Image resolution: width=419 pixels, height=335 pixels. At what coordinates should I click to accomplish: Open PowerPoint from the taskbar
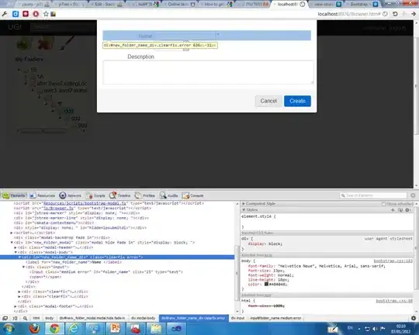tap(115, 328)
